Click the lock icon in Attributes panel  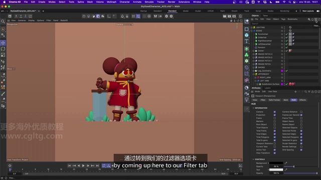[x=312, y=91]
